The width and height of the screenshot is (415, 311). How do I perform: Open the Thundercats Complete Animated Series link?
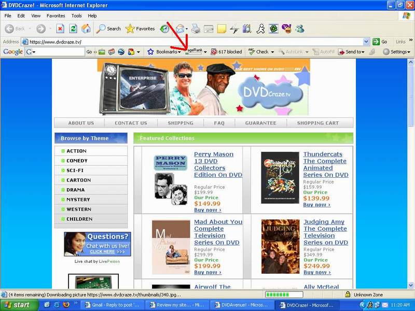tap(326, 164)
